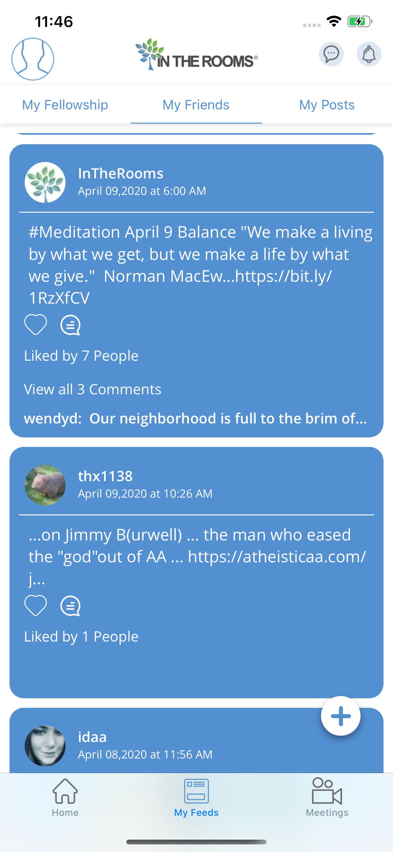The image size is (393, 852).
Task: Select the My Friends tab
Action: pyautogui.click(x=196, y=105)
